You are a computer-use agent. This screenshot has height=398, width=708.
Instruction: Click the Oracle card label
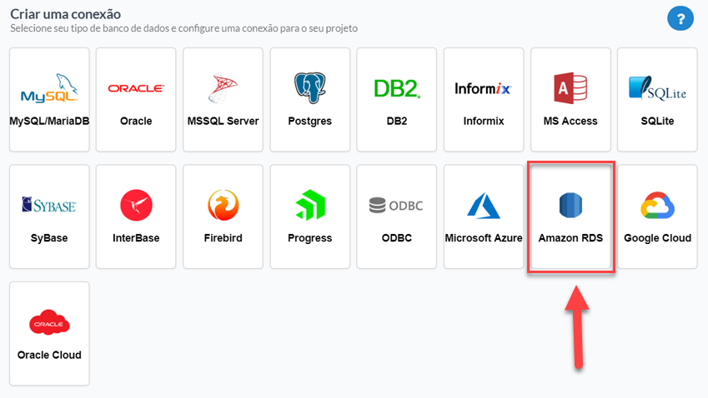(x=136, y=121)
